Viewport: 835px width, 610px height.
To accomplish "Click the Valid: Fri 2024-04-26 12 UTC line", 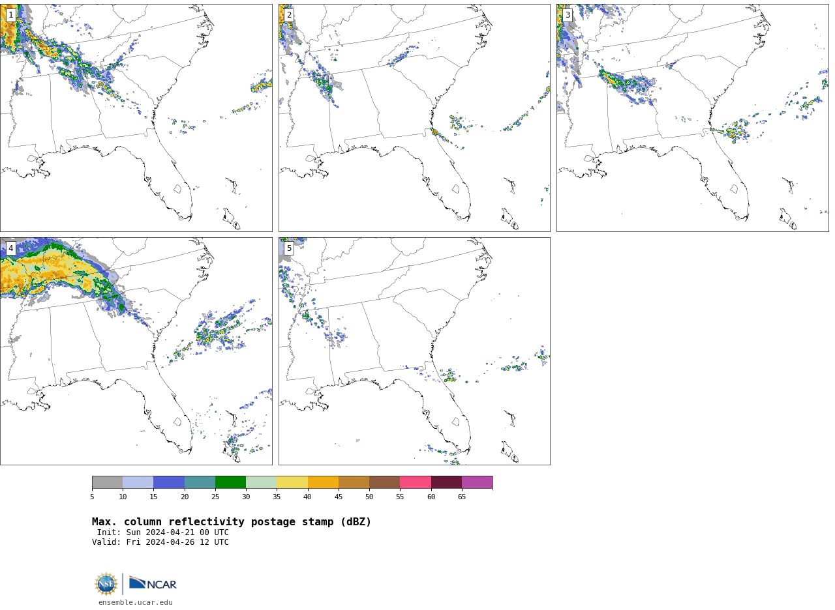I will (x=160, y=542).
